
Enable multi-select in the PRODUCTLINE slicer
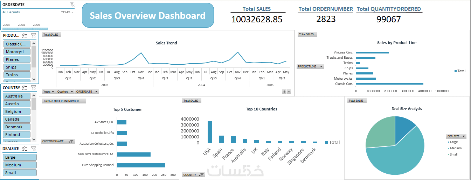click(x=25, y=35)
